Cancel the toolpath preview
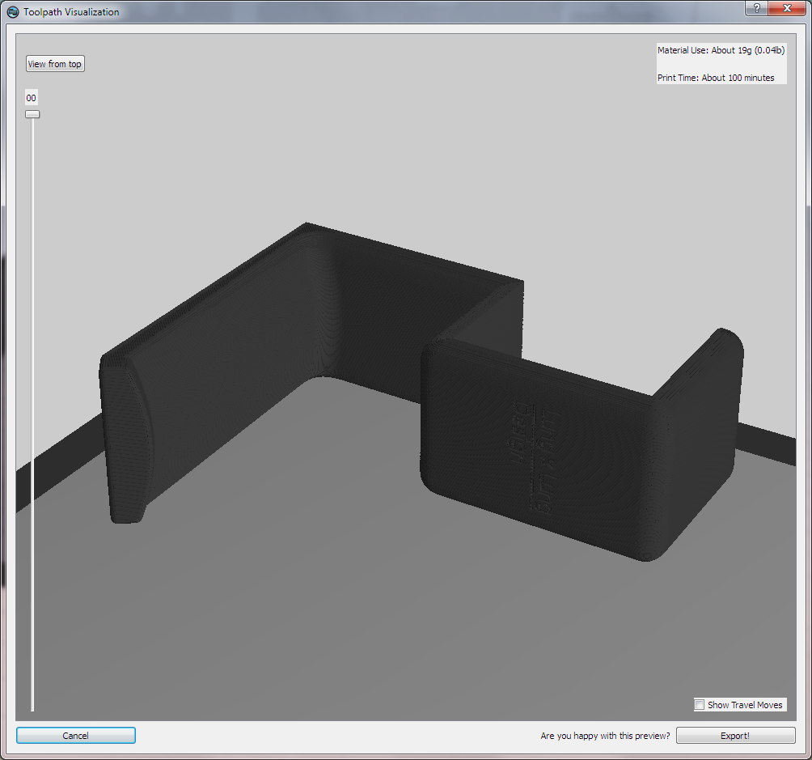The width and height of the screenshot is (812, 760). [75, 735]
